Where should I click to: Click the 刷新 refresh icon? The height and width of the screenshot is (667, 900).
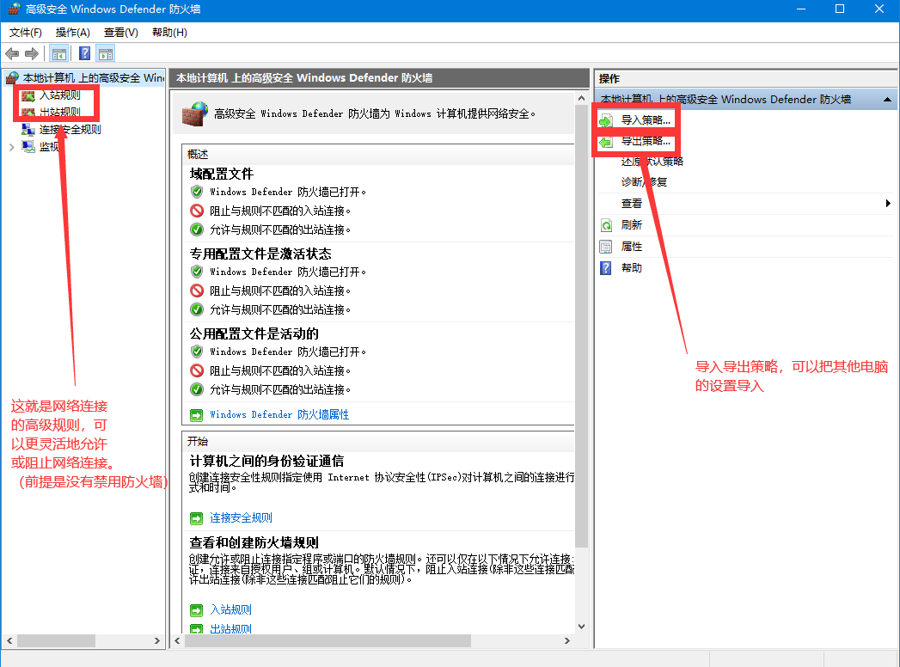point(606,225)
